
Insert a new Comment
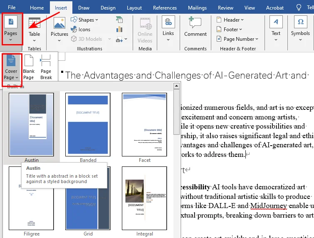click(195, 27)
